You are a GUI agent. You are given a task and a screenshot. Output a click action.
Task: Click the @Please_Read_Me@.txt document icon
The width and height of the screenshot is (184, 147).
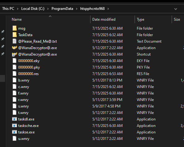coord(15,41)
